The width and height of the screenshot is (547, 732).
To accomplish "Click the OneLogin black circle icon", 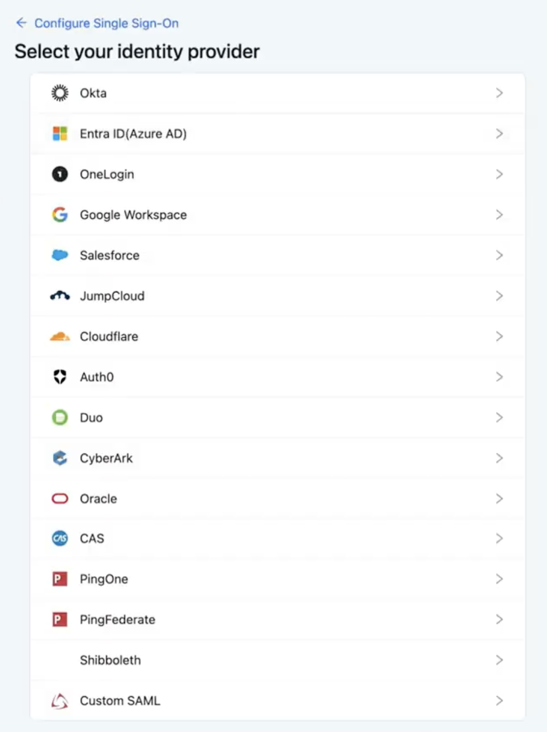I will point(60,174).
